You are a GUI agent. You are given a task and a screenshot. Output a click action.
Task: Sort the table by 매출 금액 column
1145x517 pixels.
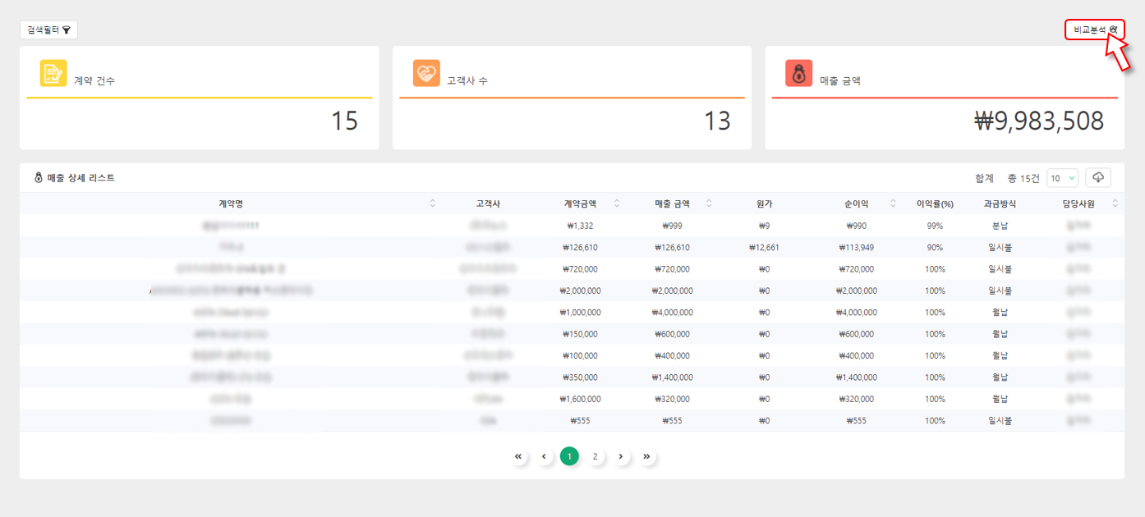pyautogui.click(x=709, y=204)
